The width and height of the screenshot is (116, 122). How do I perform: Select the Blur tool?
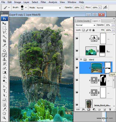coord(4,77)
